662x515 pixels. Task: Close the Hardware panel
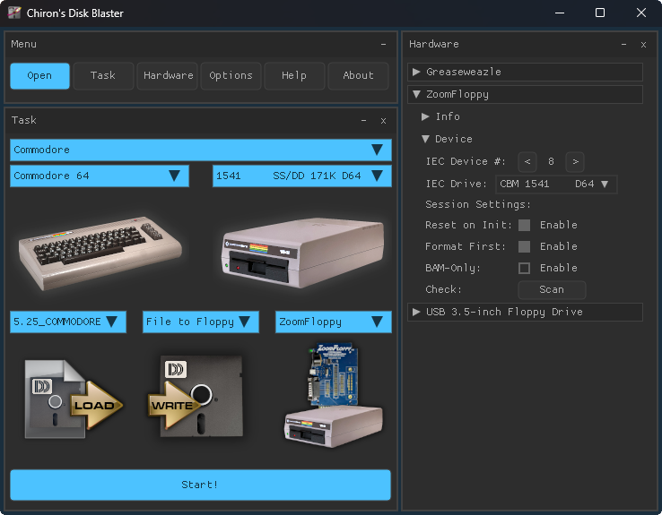(x=643, y=45)
